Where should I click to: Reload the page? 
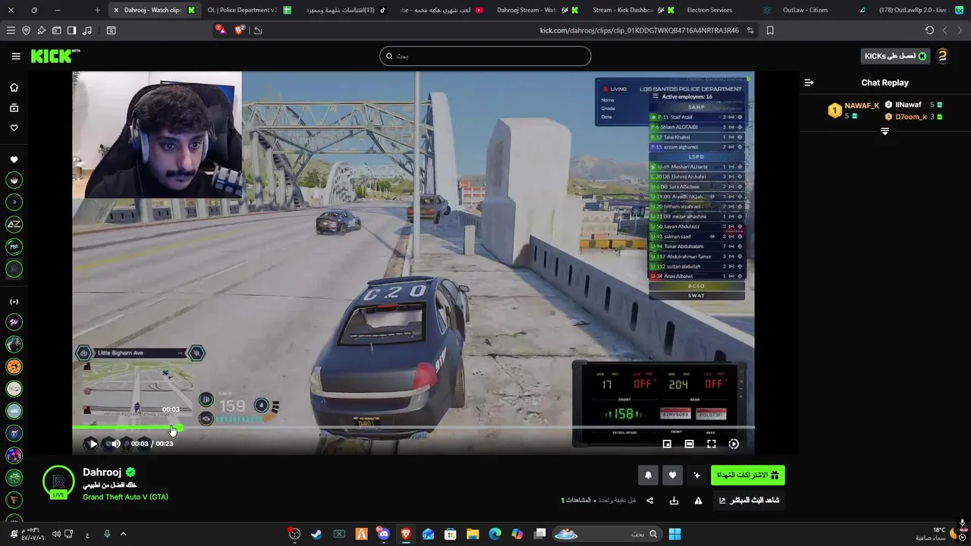click(929, 30)
